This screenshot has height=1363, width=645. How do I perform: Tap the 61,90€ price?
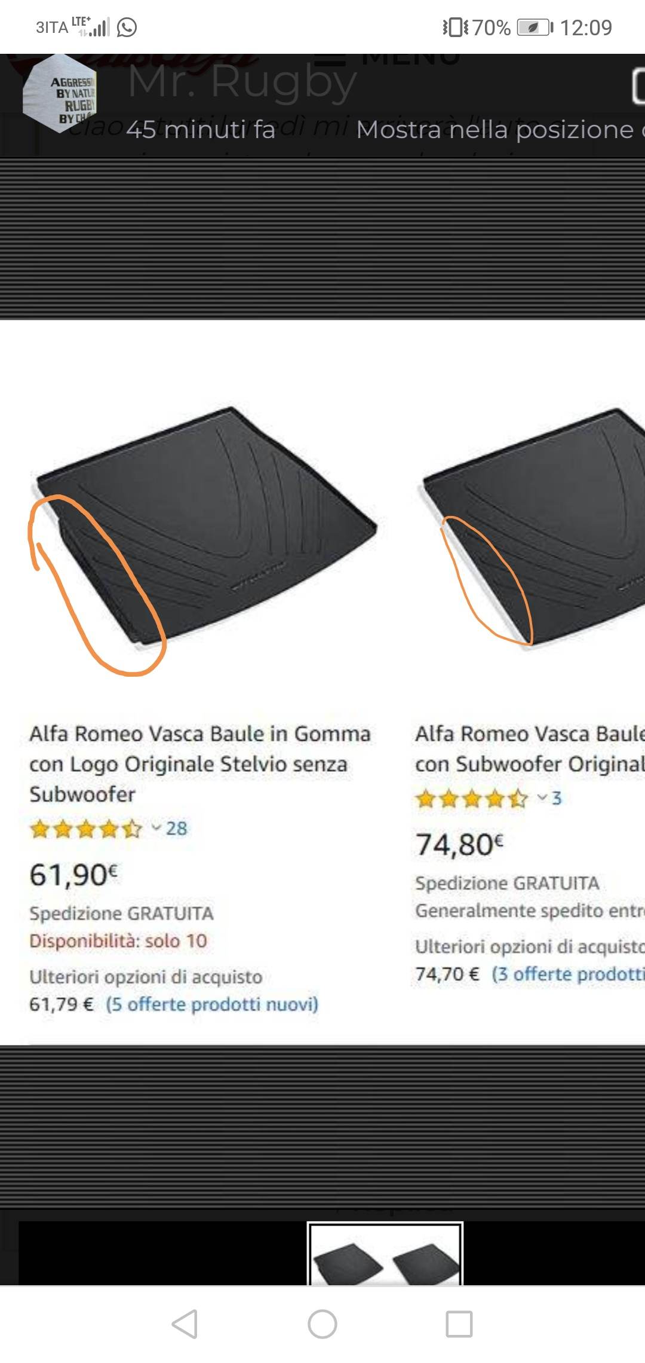(x=73, y=875)
